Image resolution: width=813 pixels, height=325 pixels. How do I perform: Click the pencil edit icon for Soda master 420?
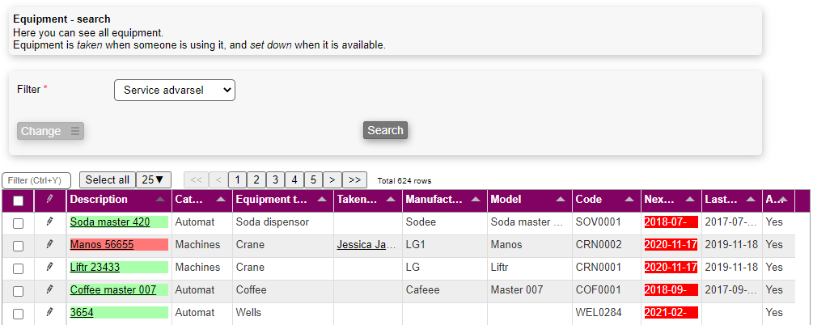click(49, 222)
